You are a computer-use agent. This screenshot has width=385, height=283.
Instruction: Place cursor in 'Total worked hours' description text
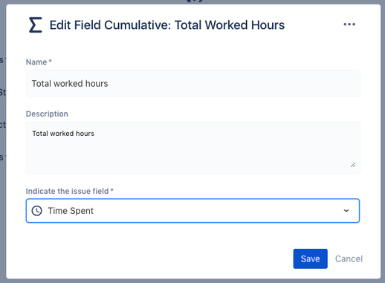63,134
